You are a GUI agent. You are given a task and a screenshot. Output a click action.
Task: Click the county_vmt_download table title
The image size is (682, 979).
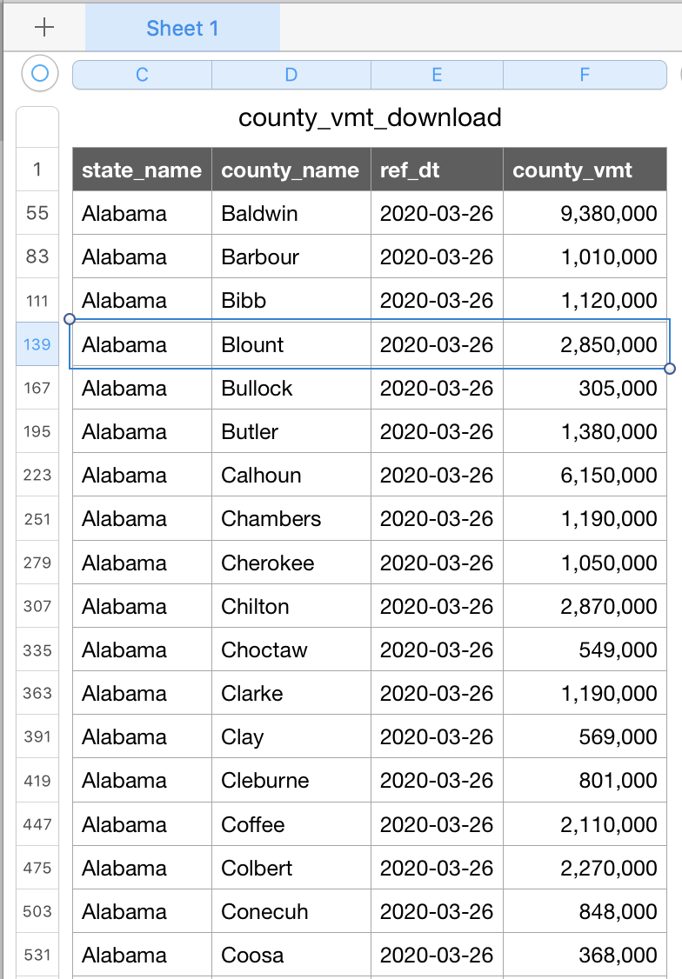370,118
